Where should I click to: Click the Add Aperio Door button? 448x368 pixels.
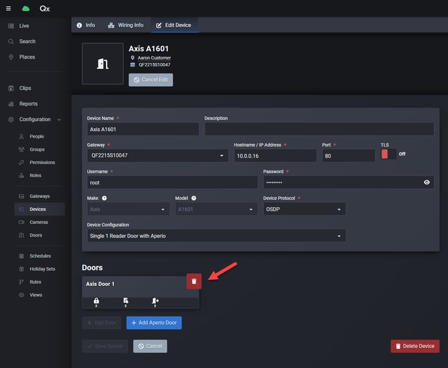coord(154,323)
